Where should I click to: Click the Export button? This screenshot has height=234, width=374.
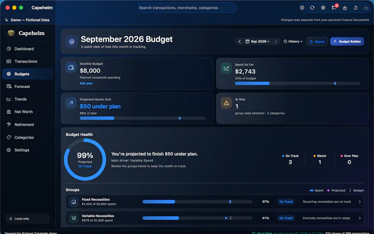317,42
